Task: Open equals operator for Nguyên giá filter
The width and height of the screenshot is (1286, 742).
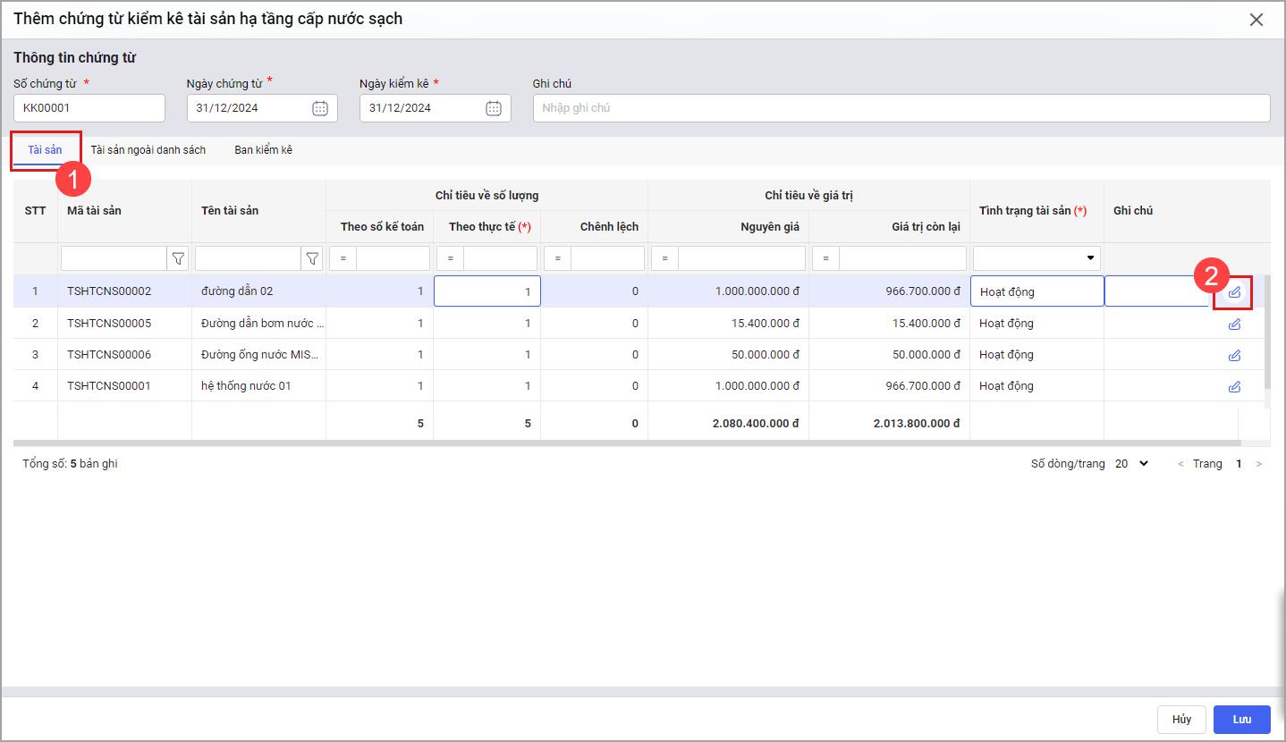Action: (664, 258)
